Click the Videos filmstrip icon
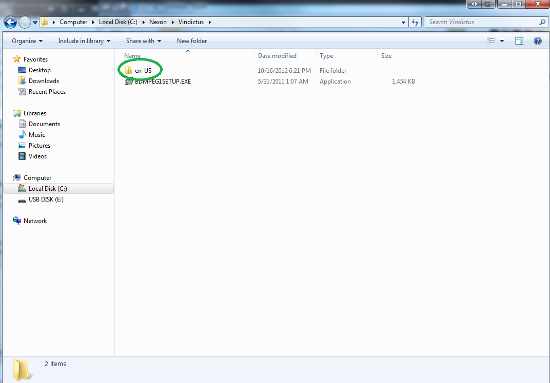 point(22,156)
